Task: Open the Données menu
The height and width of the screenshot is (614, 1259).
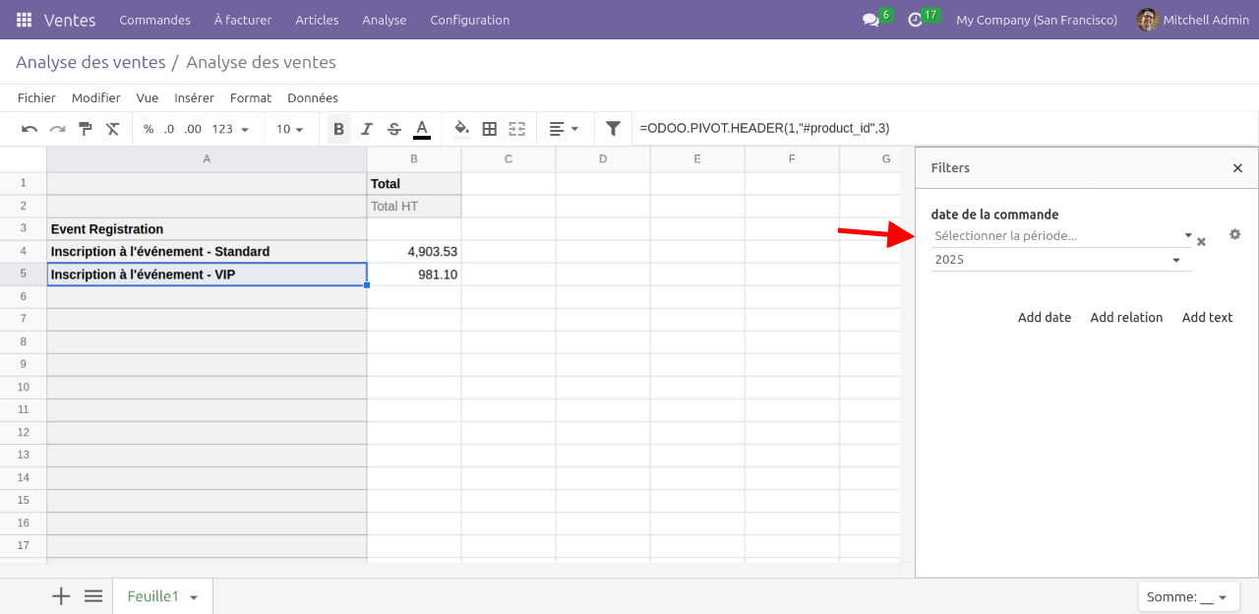Action: pyautogui.click(x=313, y=98)
